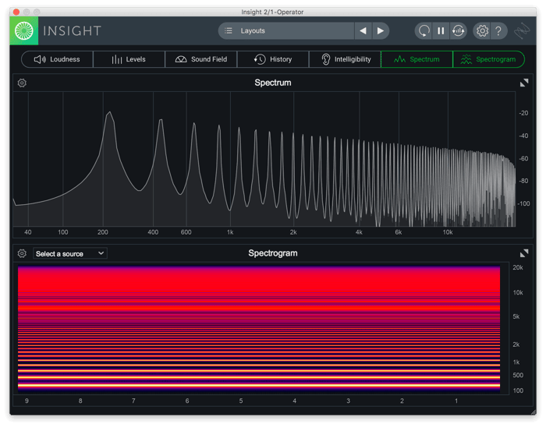Toggle the Intelligibility module tab
The width and height of the screenshot is (546, 427).
click(345, 59)
